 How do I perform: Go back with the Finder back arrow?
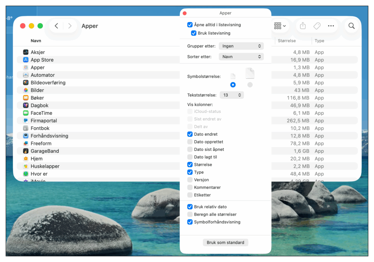point(56,26)
